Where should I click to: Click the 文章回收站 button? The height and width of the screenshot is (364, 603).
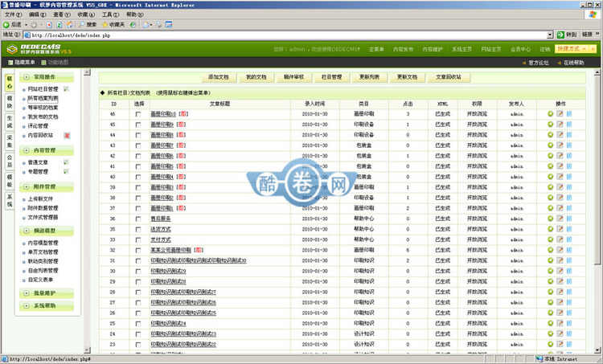pos(449,77)
